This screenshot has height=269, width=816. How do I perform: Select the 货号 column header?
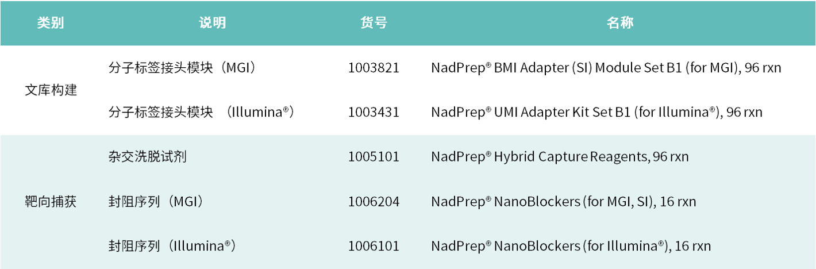[x=374, y=23]
